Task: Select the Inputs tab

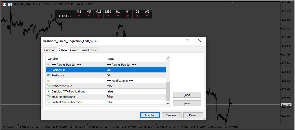Action: pyautogui.click(x=63, y=50)
